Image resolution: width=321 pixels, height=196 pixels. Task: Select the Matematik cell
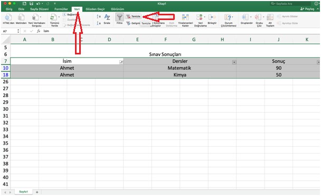click(x=180, y=68)
